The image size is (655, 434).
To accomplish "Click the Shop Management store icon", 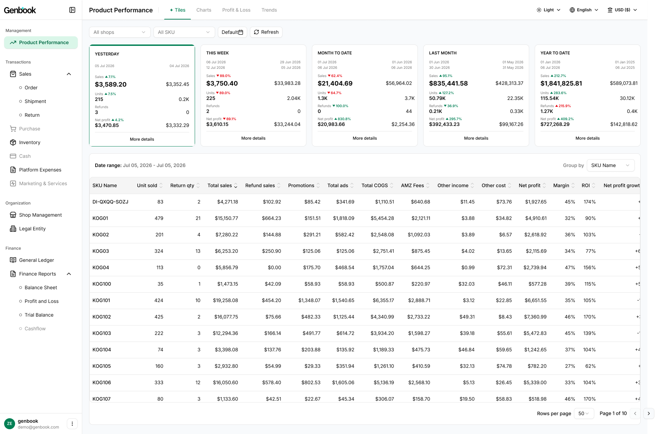I will pos(13,215).
